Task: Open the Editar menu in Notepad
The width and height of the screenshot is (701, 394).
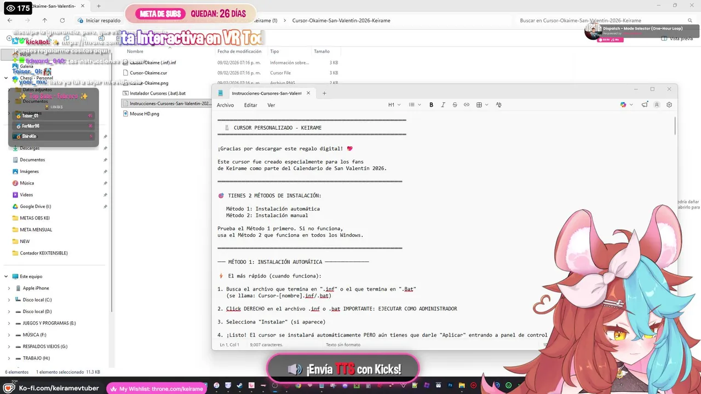Action: tap(251, 105)
